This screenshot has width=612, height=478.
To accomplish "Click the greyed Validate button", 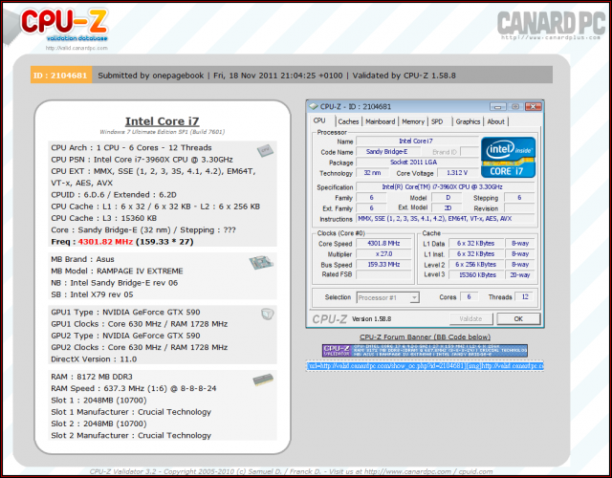I will click(470, 318).
